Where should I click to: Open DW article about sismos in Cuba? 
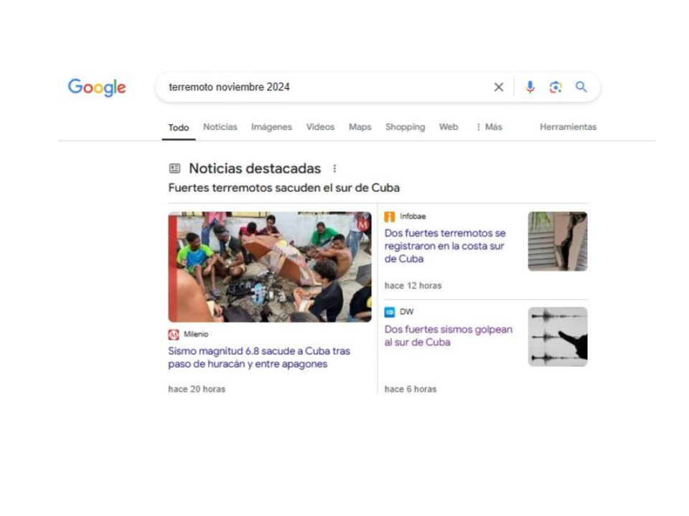(448, 335)
